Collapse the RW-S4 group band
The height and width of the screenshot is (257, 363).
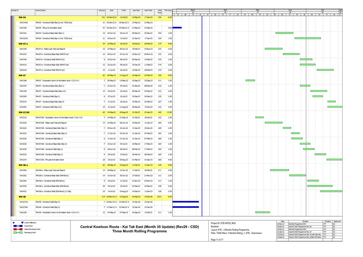(x=22, y=17)
